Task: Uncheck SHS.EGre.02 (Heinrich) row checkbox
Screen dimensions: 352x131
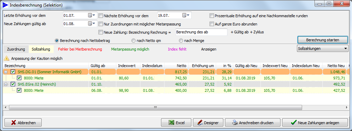Action: (13, 84)
